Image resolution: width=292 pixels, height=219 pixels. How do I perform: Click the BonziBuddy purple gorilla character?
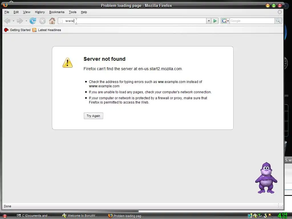266,178
